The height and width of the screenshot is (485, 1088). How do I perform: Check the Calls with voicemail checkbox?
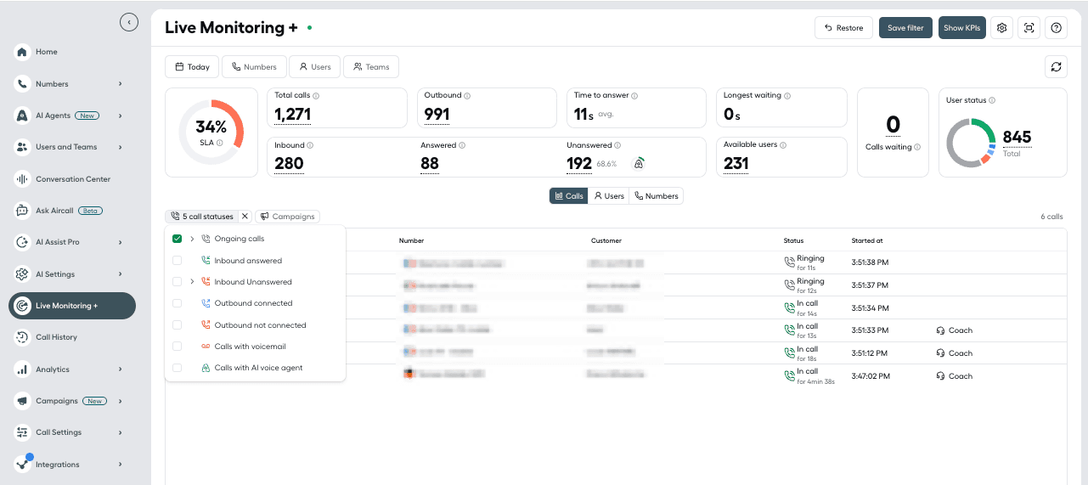coord(177,347)
